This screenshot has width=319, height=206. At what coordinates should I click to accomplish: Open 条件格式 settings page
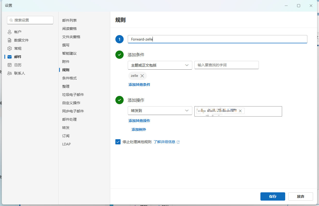click(69, 78)
